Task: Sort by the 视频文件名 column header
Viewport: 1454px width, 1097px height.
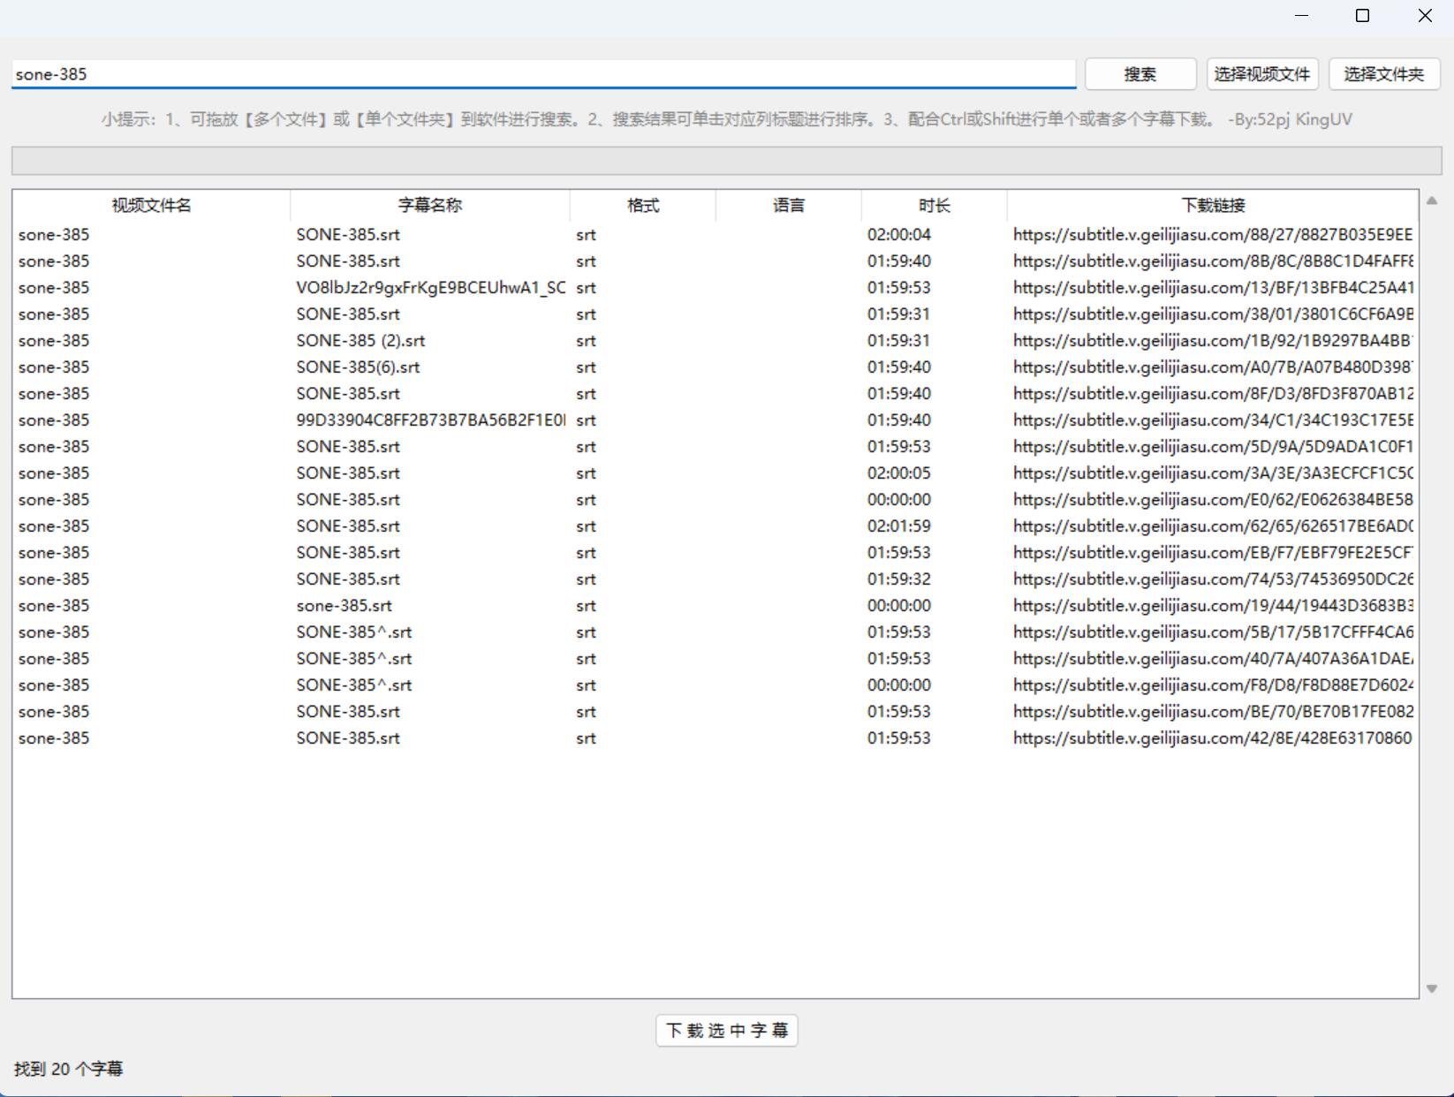Action: (x=151, y=206)
